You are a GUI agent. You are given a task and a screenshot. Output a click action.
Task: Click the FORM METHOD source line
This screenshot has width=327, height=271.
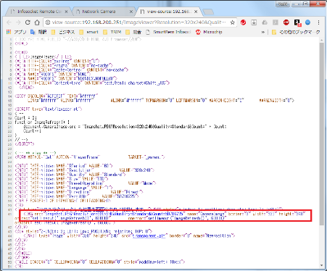(x=90, y=157)
